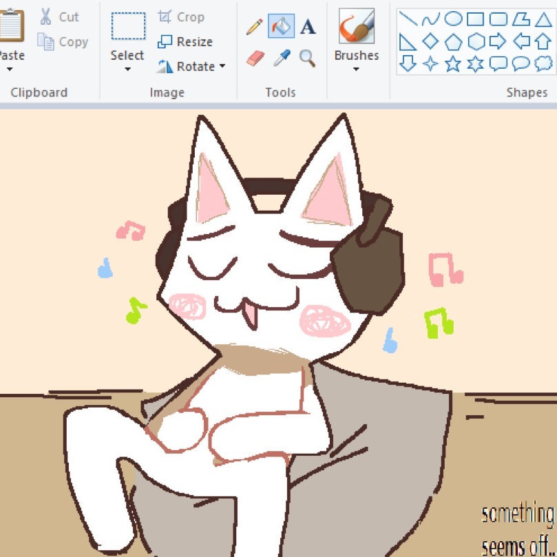The image size is (557, 557).
Task: Select the cloud callout shape
Action: coord(544,64)
